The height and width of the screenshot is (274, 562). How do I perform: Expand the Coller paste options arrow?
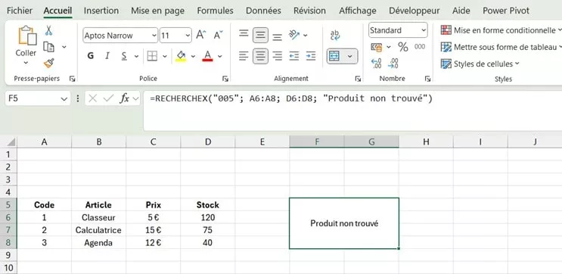(26, 63)
